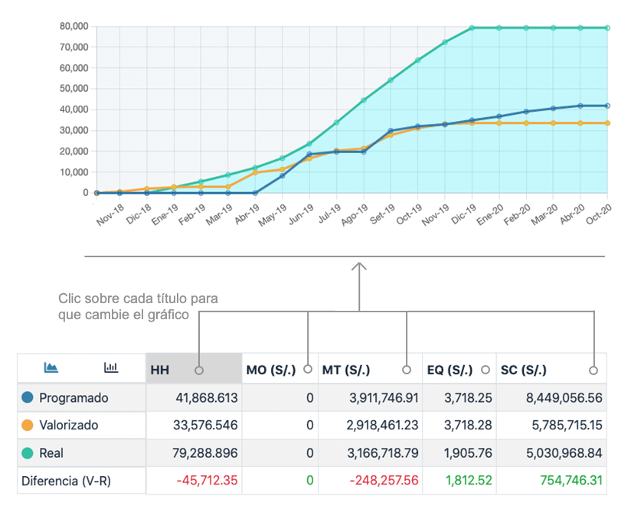Select the SC (S/.) circle marker
The height and width of the screenshot is (519, 631).
pos(593,370)
